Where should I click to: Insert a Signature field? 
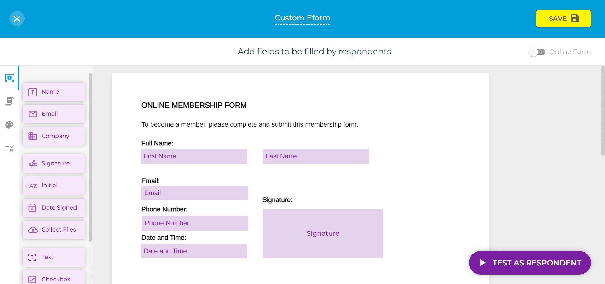point(54,163)
